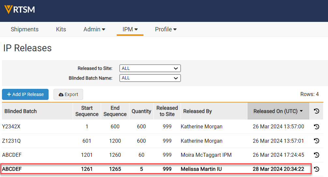Image resolution: width=328 pixels, height=177 pixels.
Task: Select the highlighted ABCDEF row with sequence 1261
Action: tap(157, 169)
